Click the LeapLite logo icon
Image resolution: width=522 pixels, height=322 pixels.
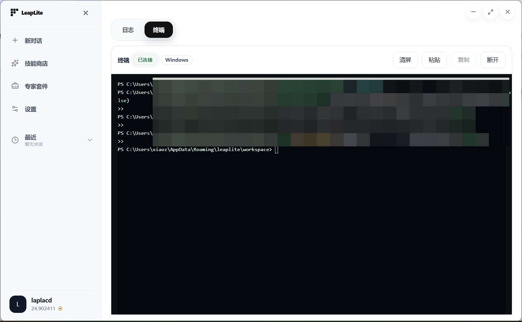point(14,12)
